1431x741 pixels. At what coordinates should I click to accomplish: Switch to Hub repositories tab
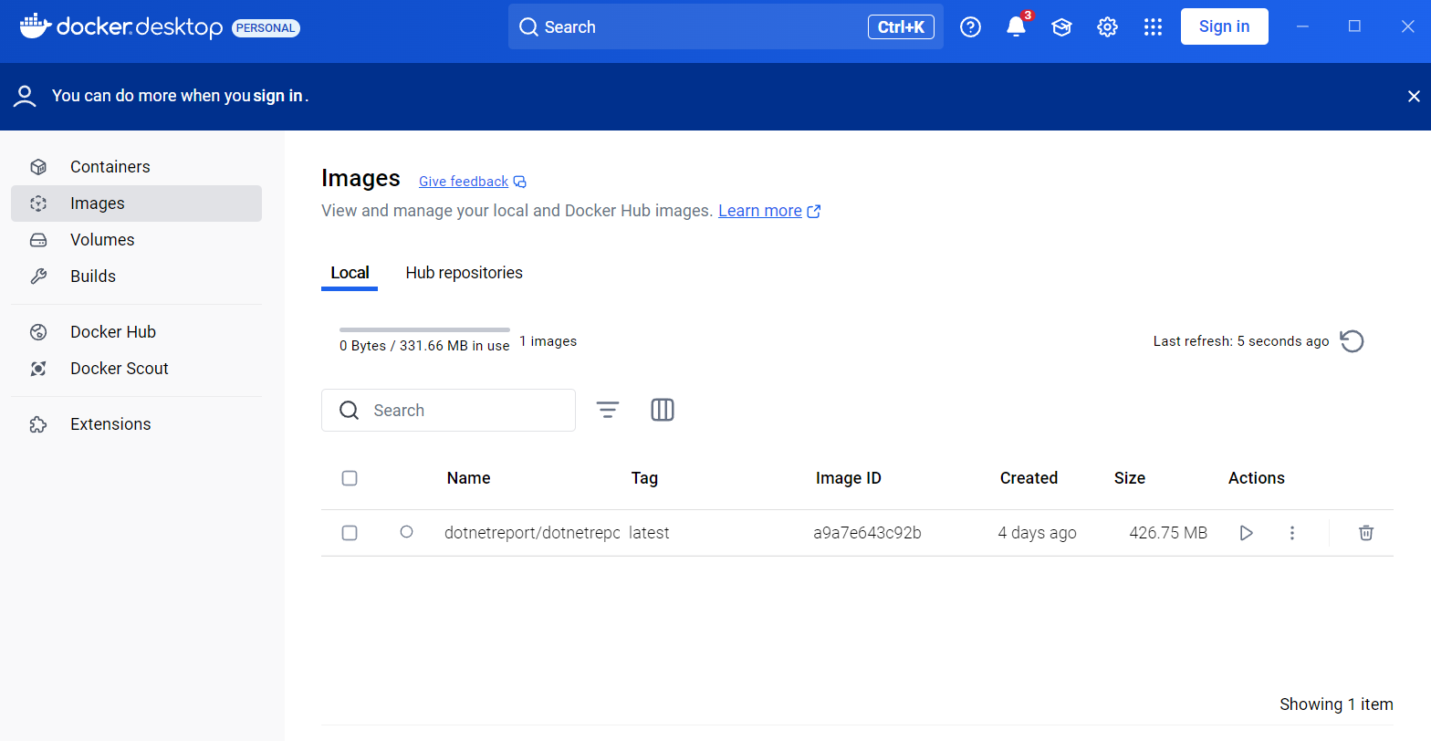(x=465, y=273)
